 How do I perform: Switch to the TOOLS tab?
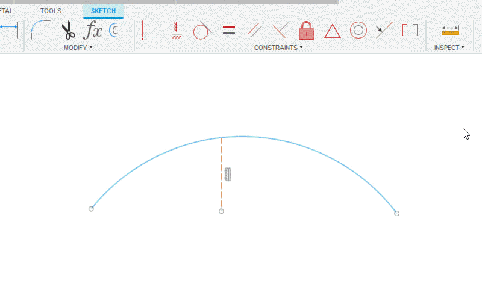click(x=51, y=11)
